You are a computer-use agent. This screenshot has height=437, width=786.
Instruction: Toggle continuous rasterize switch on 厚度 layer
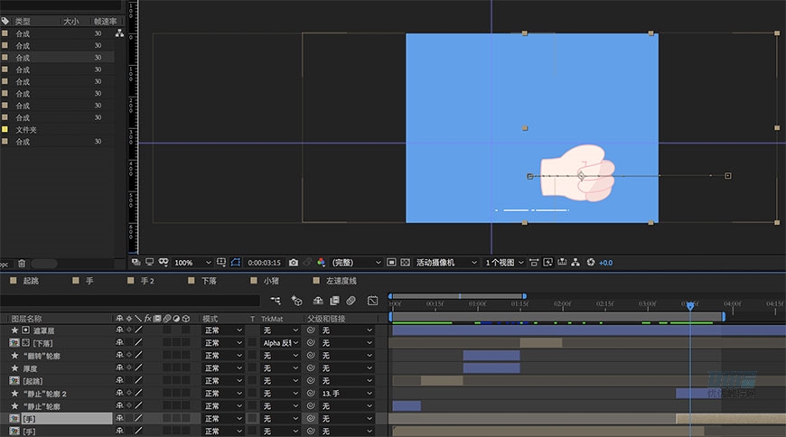[129, 367]
